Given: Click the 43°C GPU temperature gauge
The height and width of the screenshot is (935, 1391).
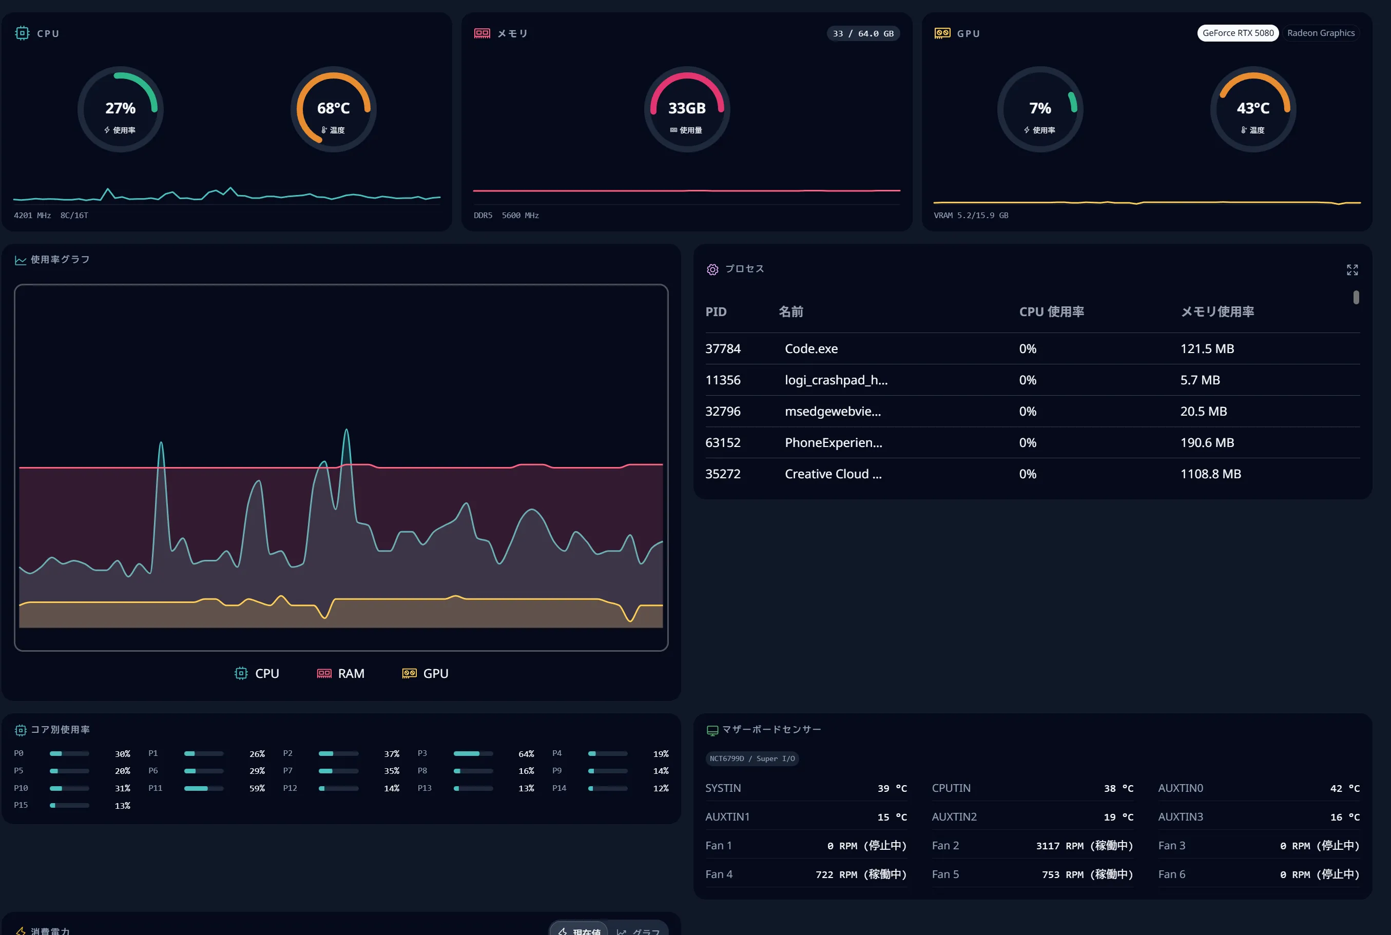Looking at the screenshot, I should 1253,109.
